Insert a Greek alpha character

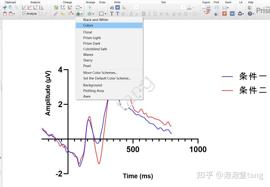coord(123,14)
